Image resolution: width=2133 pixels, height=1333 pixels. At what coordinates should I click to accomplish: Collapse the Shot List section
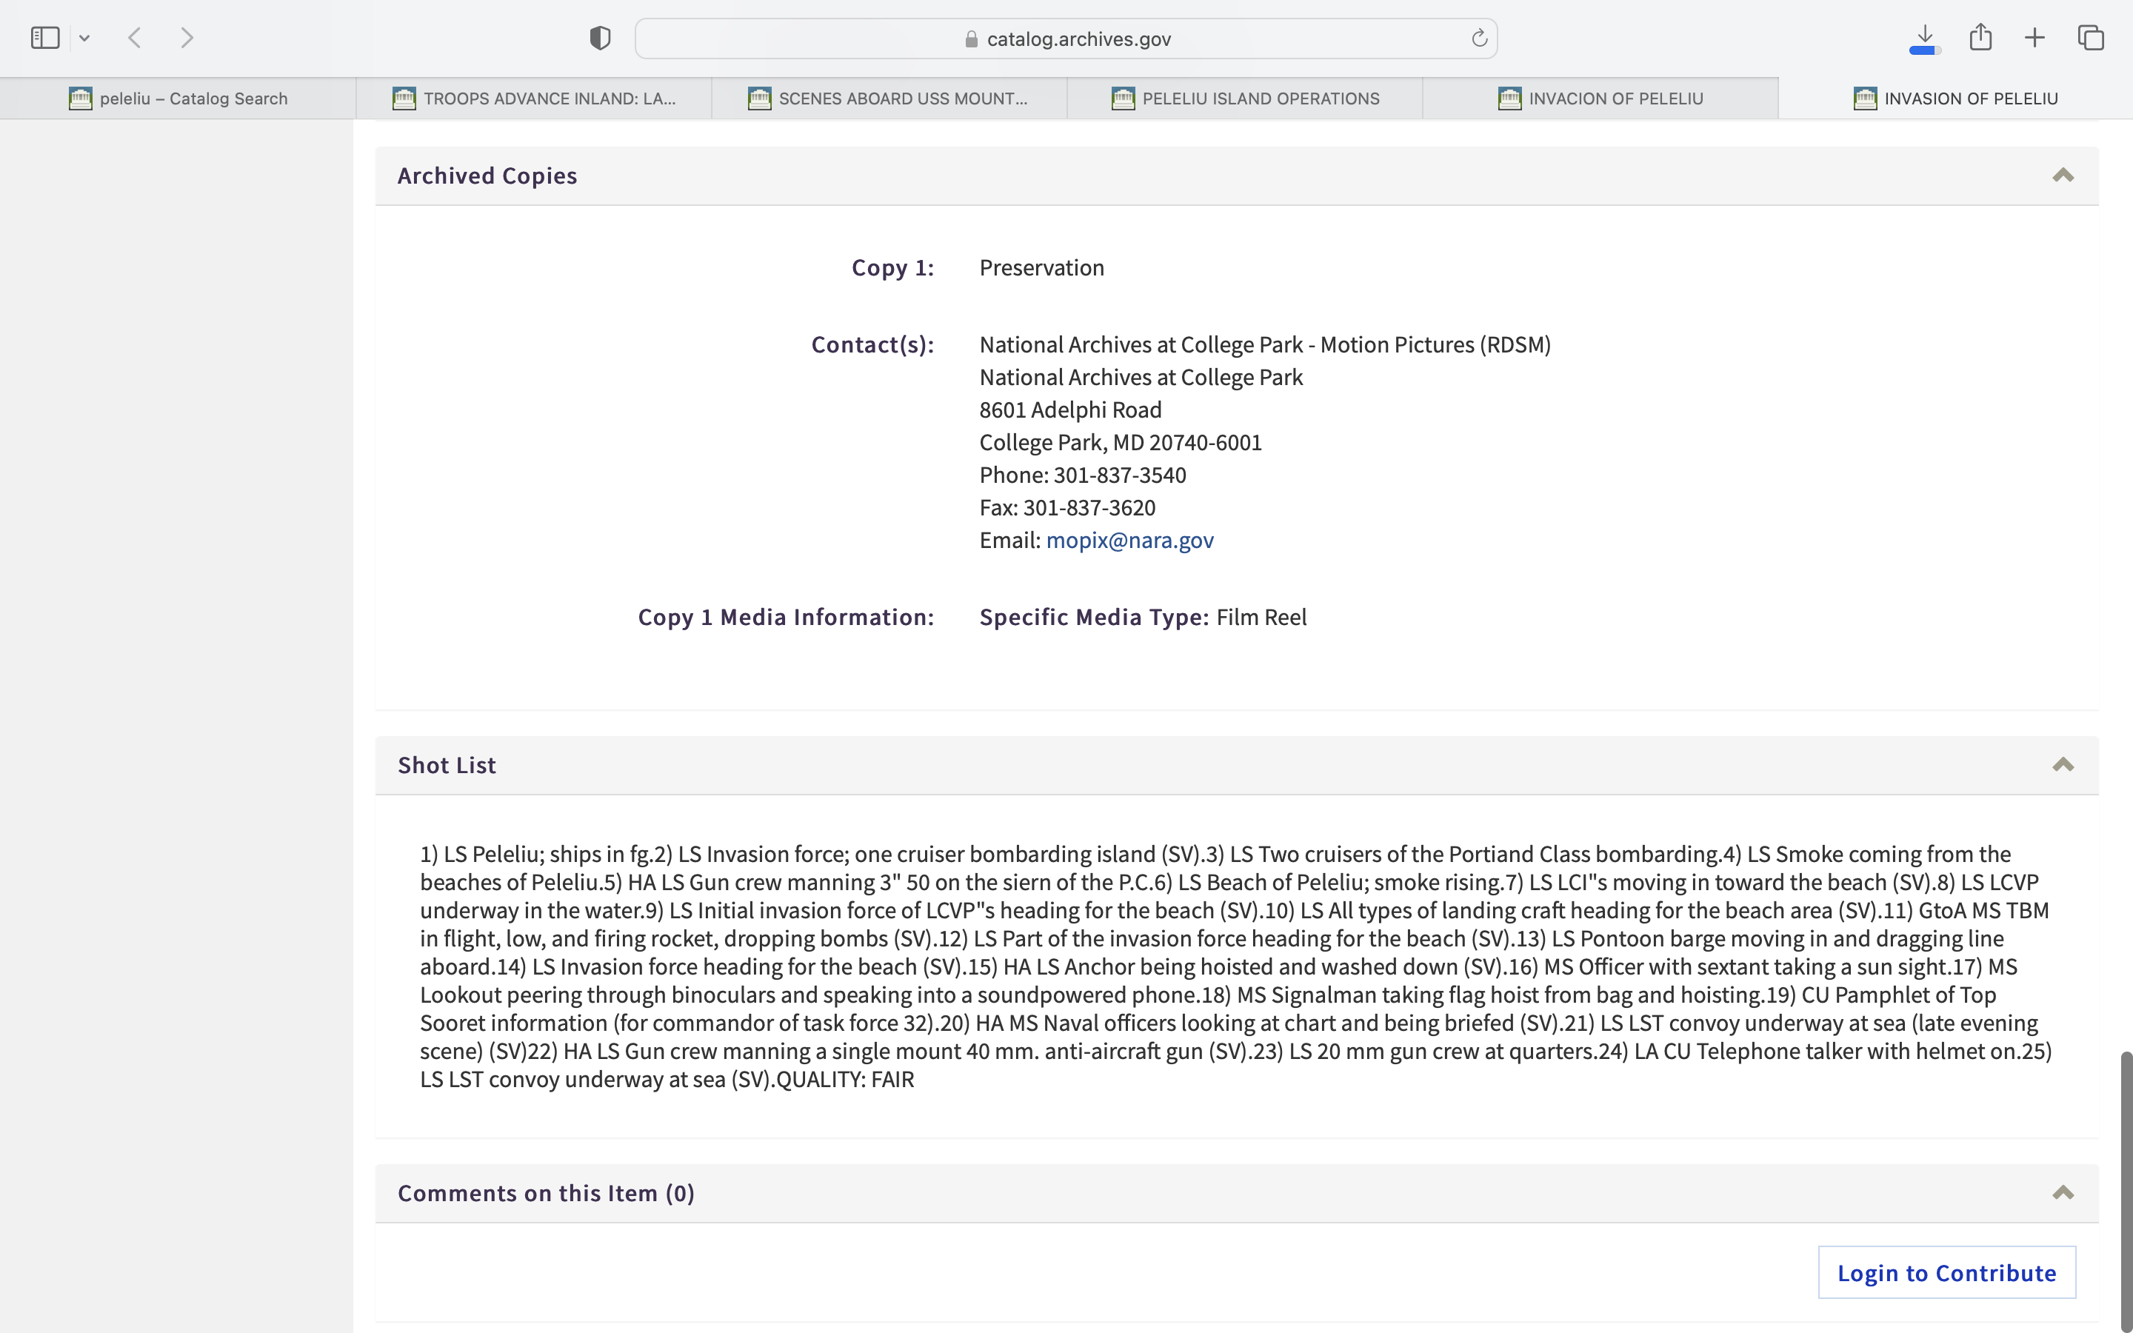click(x=2063, y=764)
